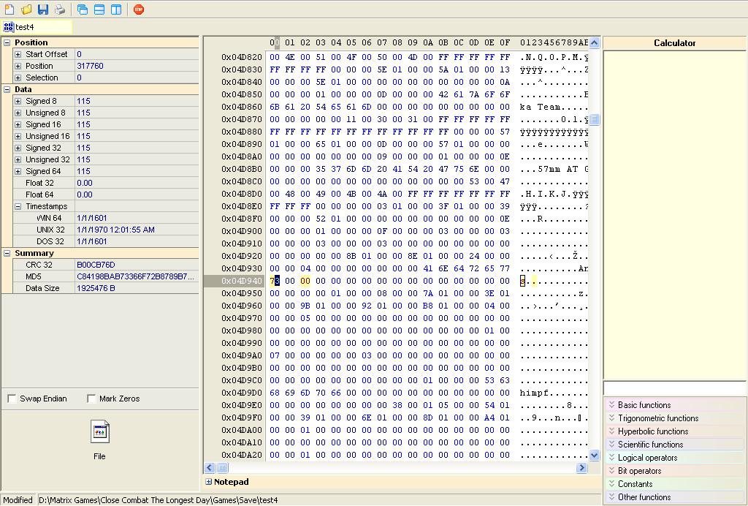Click the address label 0x04DA20
The image size is (748, 506).
(x=242, y=455)
